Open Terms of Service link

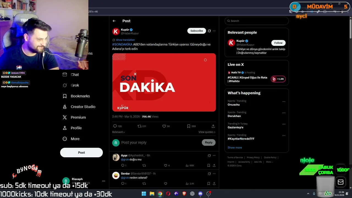235,158
